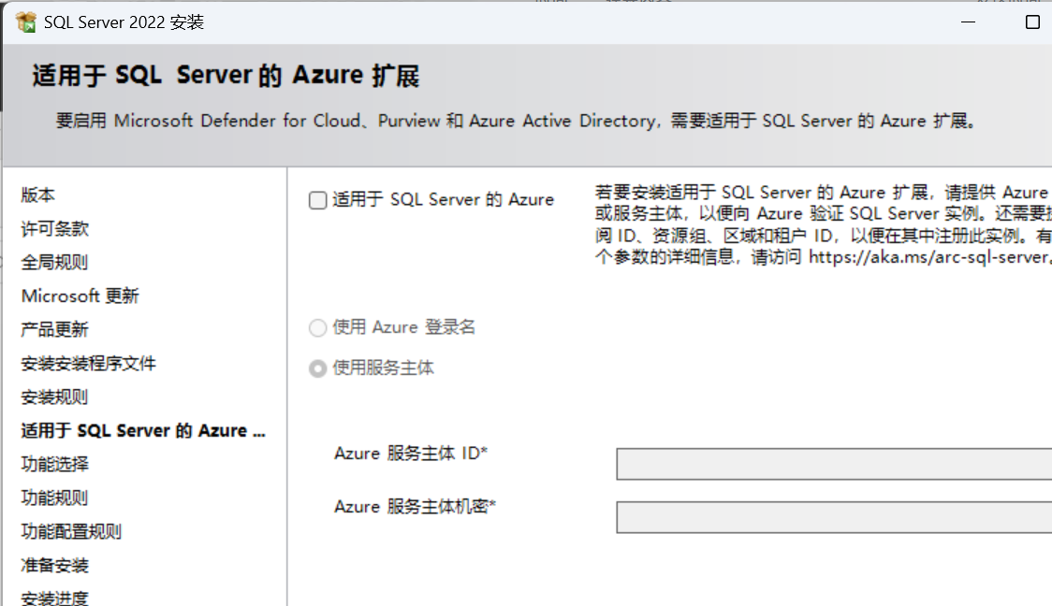This screenshot has height=606, width=1052.
Task: Maximize the SQL Server 2022 setup window
Action: [x=1032, y=22]
